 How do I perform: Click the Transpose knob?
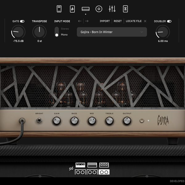tap(39, 32)
